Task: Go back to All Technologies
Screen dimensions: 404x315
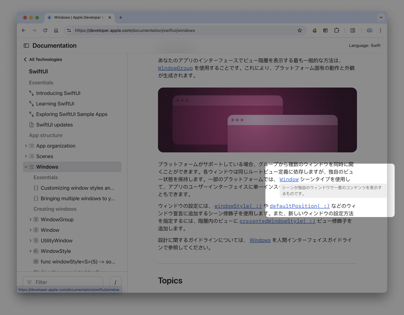Action: 43,60
